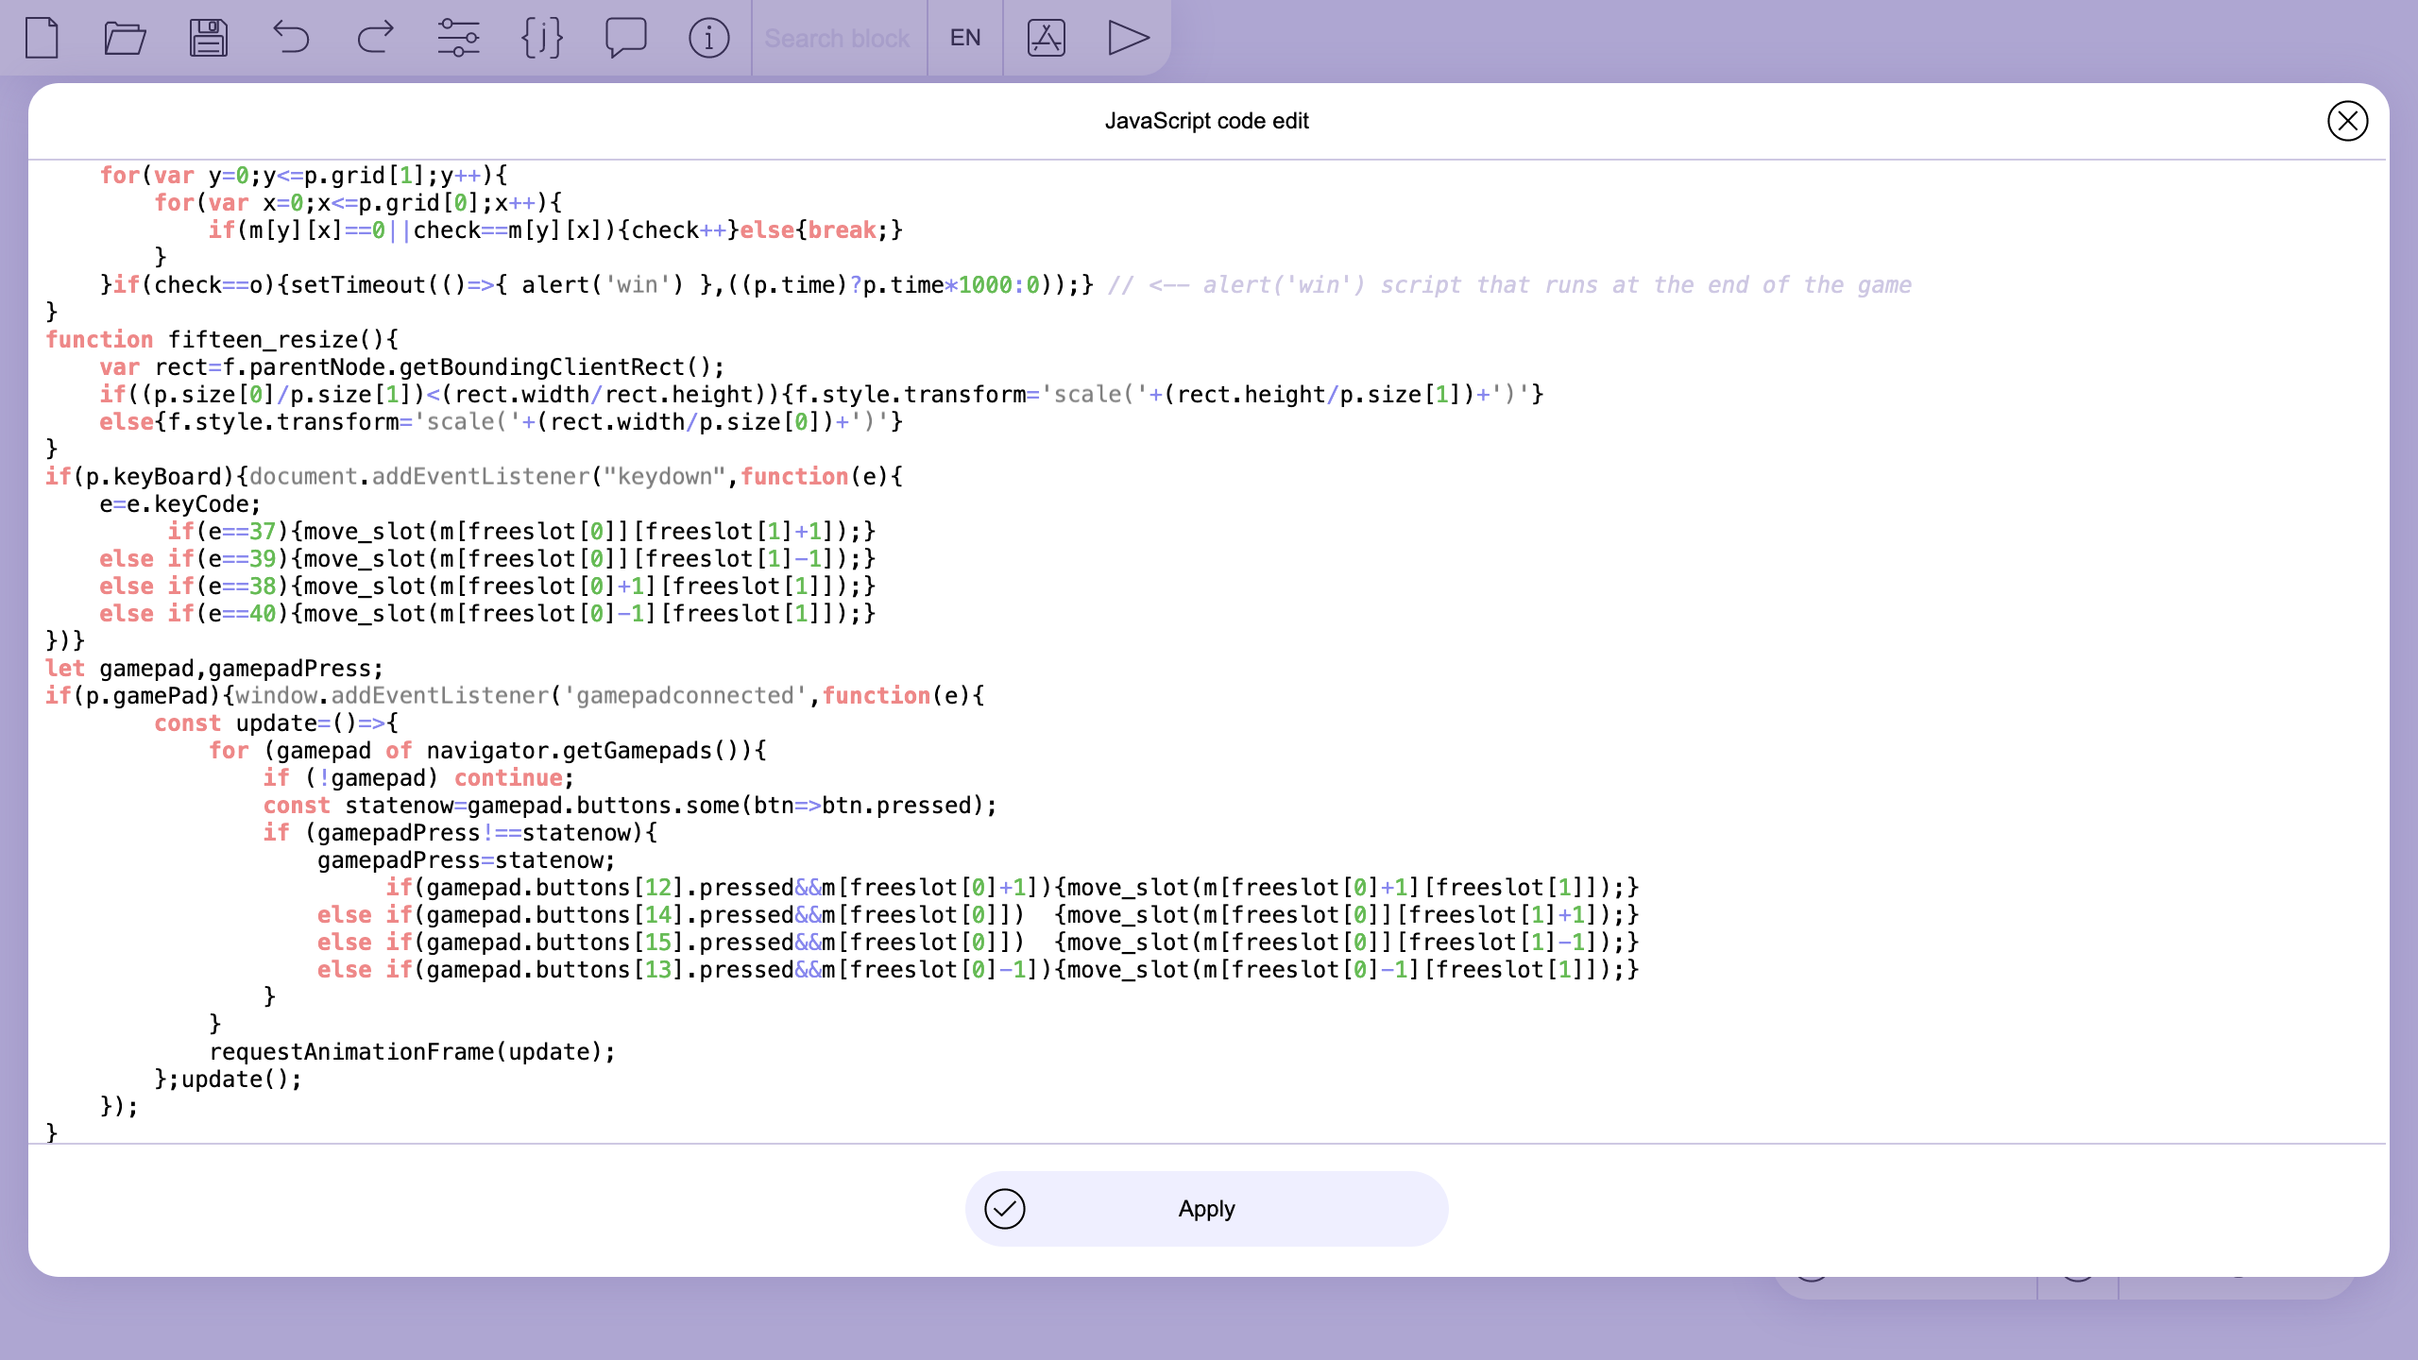Screen dimensions: 2418x1360
Task: Click the 'const statenow=gamepad.buttons.some' line
Action: click(x=630, y=806)
